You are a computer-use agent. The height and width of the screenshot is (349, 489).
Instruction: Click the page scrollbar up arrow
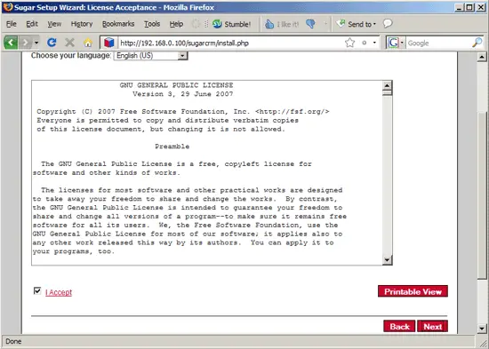click(482, 57)
